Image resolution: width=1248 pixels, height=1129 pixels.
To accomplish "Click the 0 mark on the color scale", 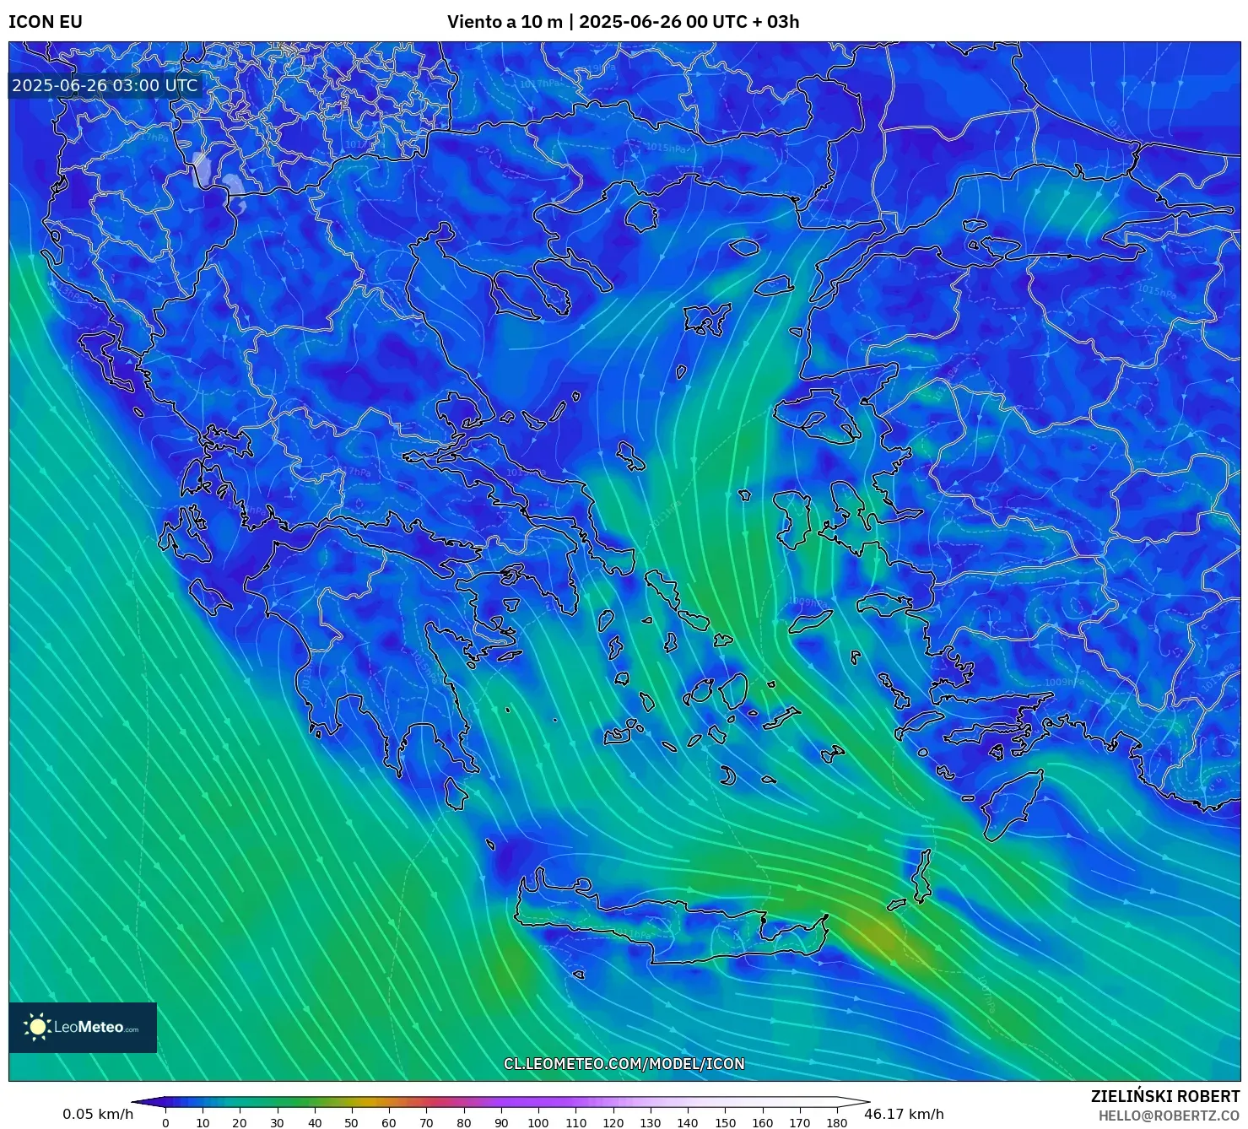I will pos(165,1122).
